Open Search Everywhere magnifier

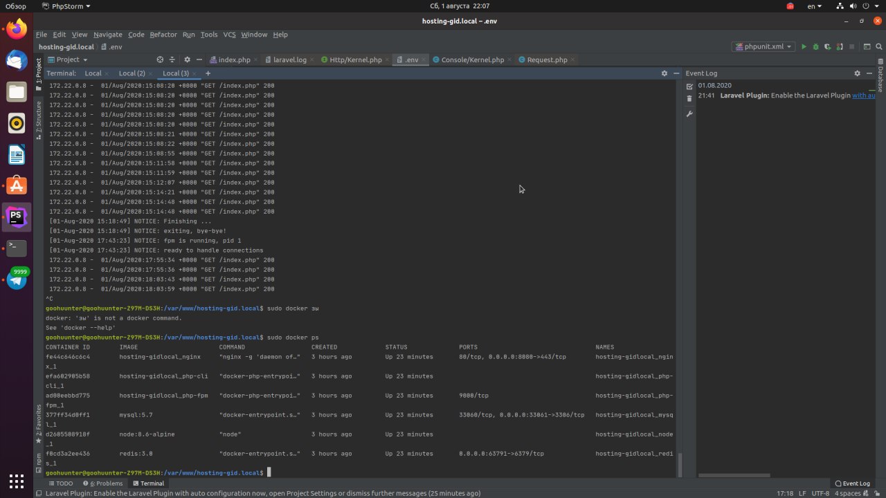click(x=879, y=47)
